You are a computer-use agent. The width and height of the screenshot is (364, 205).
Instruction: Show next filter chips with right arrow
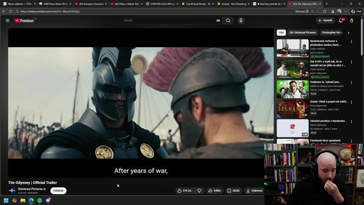coord(348,33)
